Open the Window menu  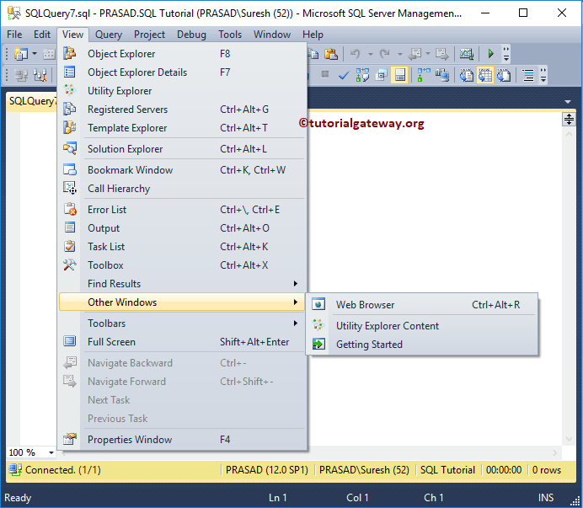click(x=272, y=35)
